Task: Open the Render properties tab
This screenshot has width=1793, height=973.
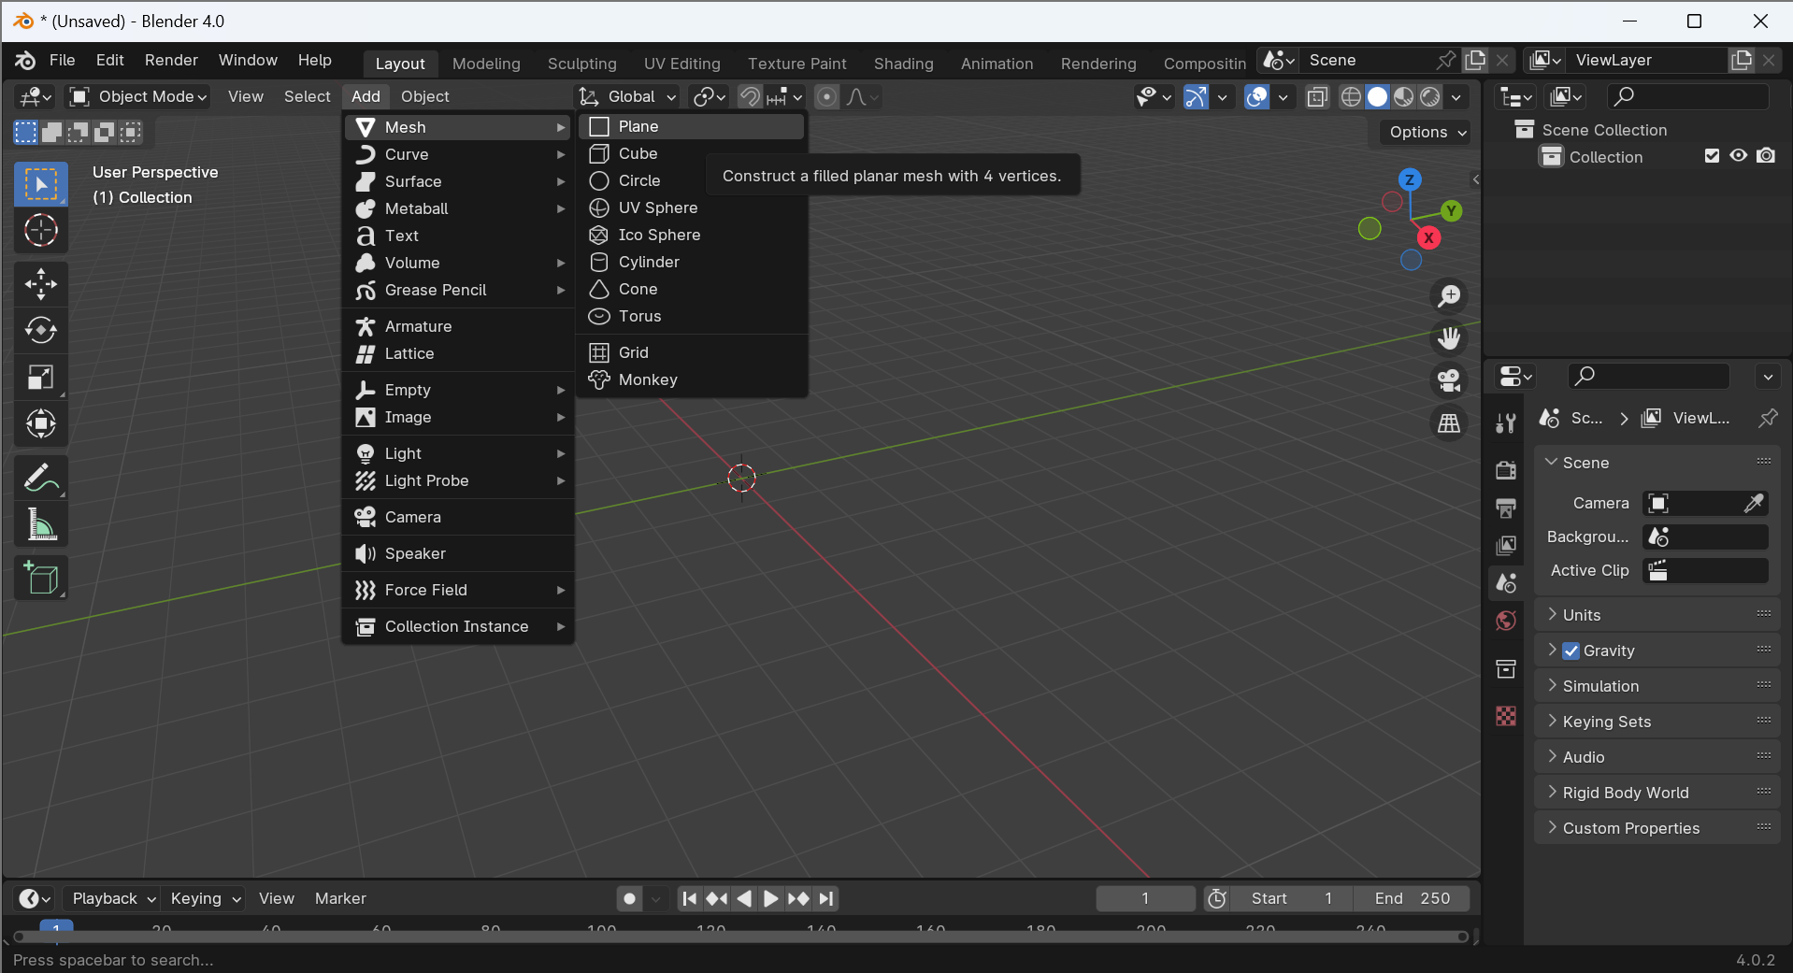Action: click(x=1506, y=470)
